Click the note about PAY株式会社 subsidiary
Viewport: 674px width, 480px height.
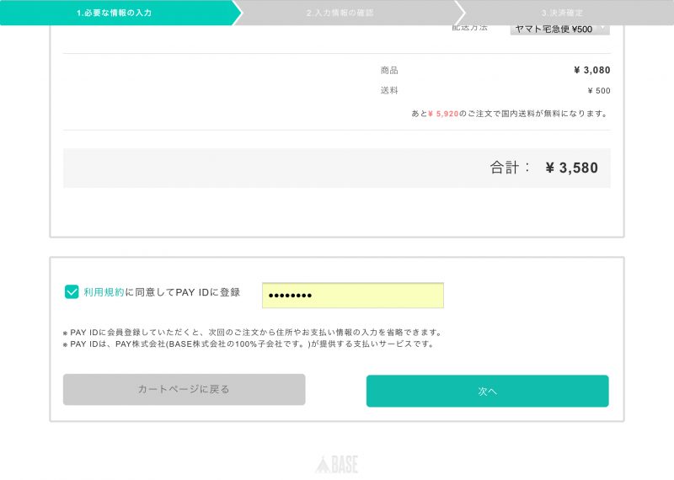point(249,344)
